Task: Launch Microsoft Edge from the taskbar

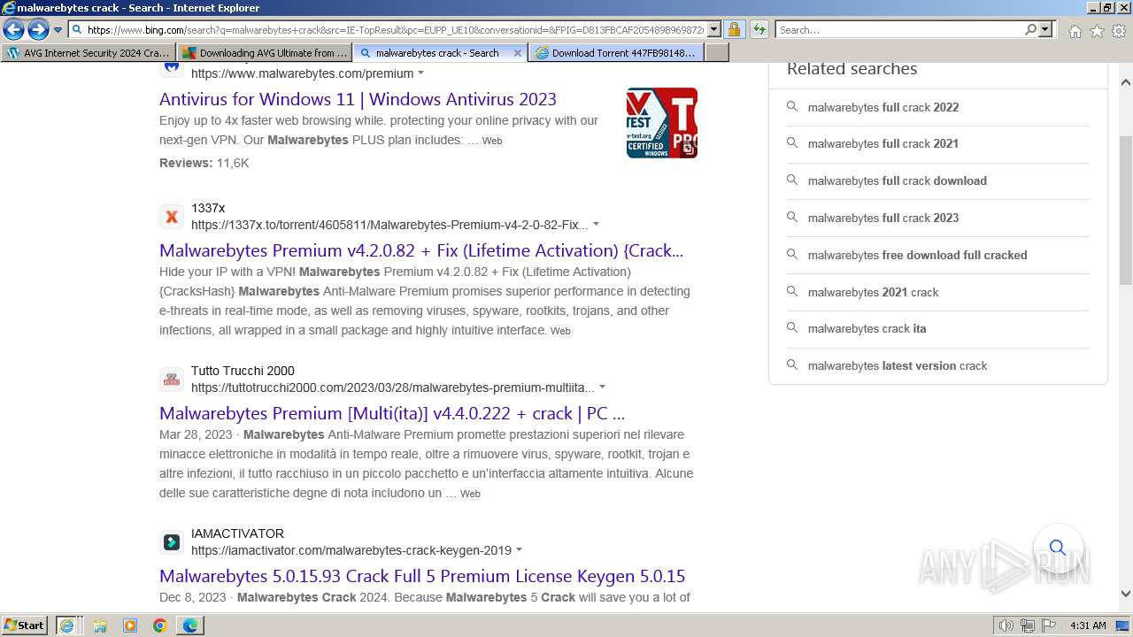Action: click(190, 625)
